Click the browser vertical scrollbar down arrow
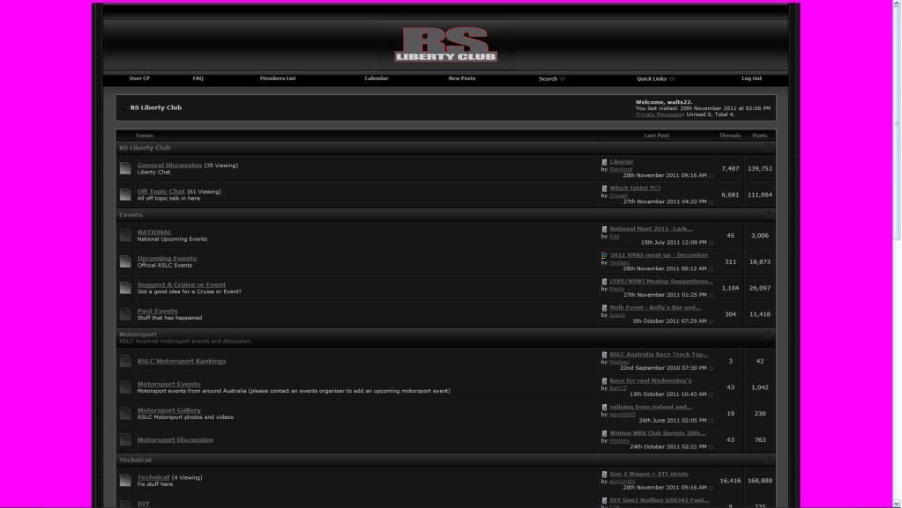Viewport: 902px width, 508px height. pos(897,503)
